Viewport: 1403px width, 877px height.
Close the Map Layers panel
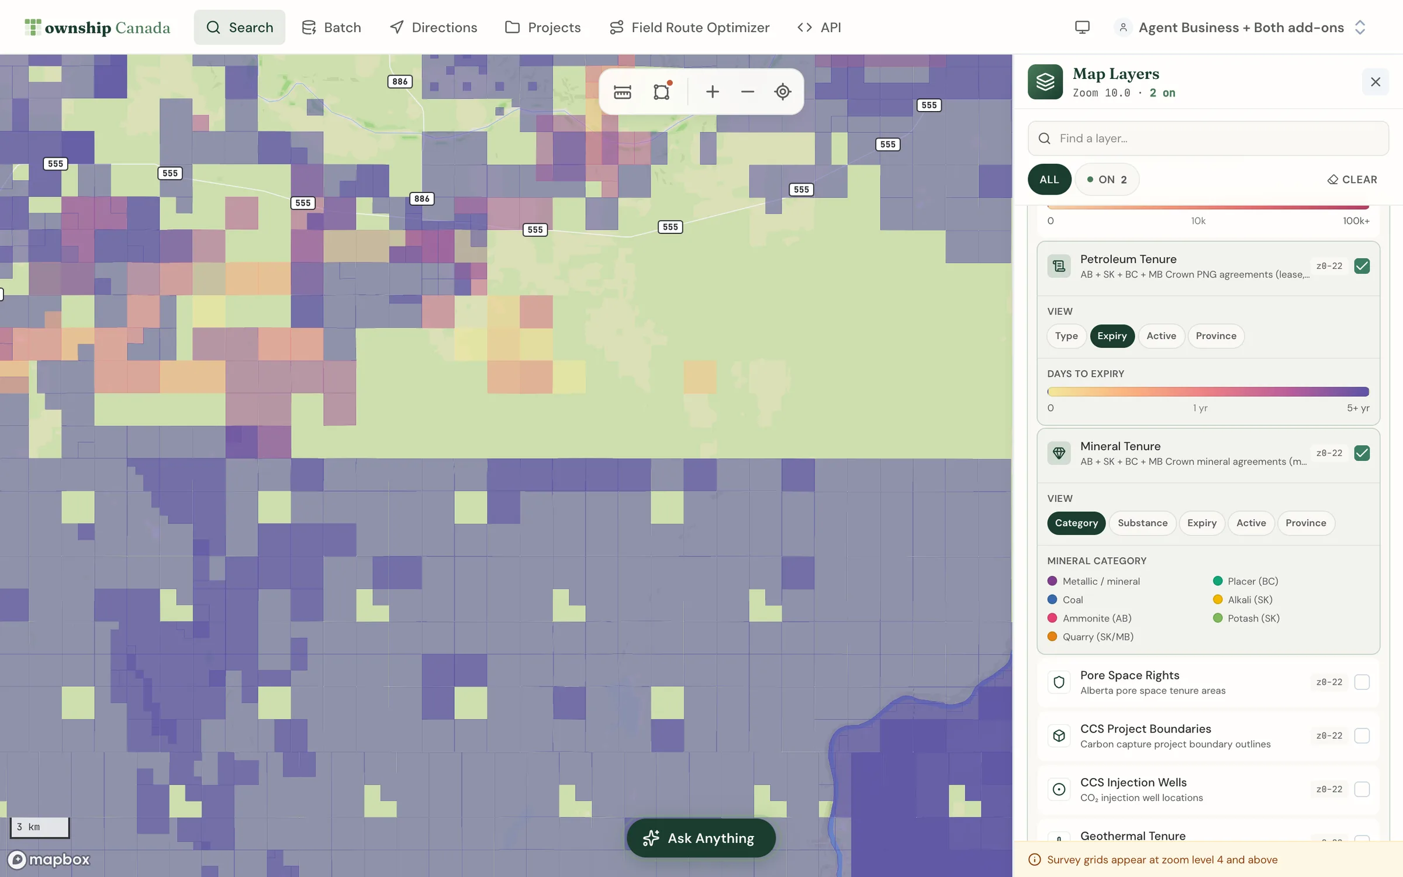pos(1375,82)
